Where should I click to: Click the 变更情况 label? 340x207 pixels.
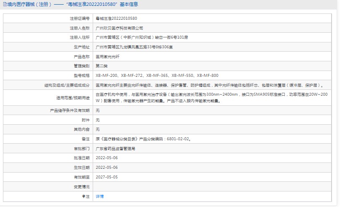coord(82,187)
